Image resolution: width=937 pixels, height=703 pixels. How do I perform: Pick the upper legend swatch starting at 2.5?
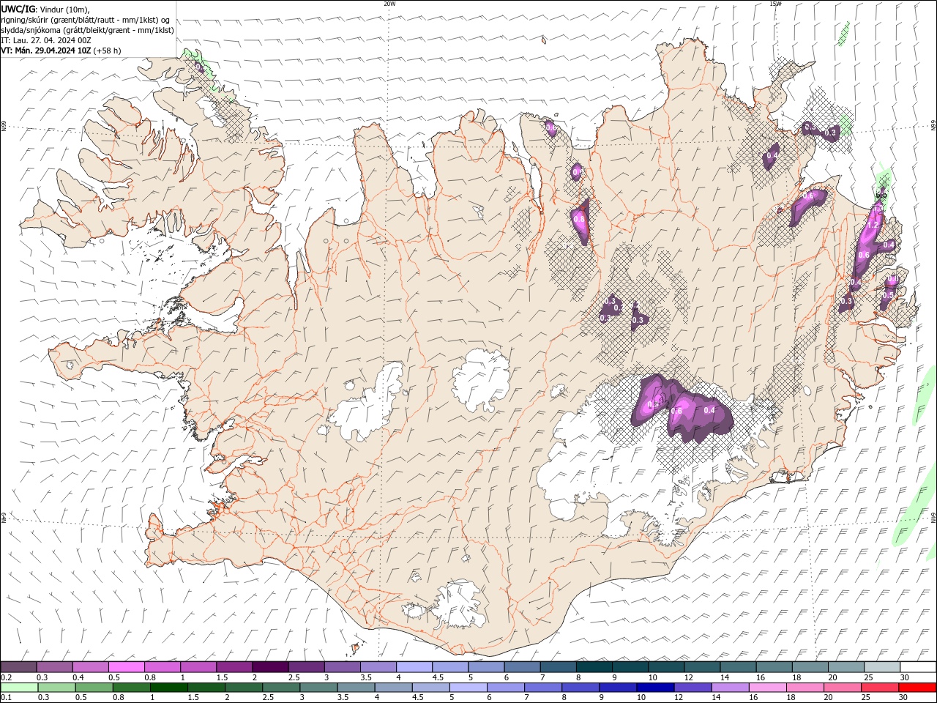[306, 667]
